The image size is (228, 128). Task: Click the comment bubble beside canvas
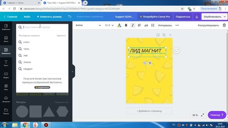(x=176, y=50)
